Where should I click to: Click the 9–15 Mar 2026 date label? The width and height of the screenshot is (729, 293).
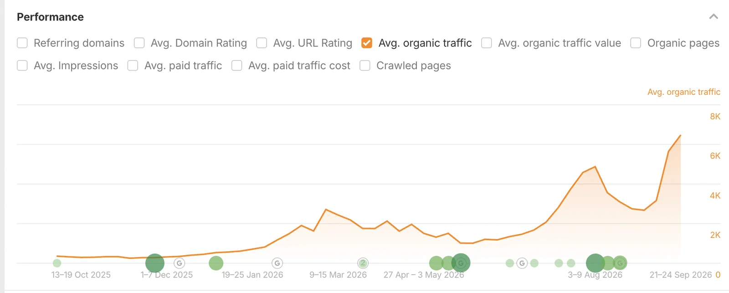point(338,275)
